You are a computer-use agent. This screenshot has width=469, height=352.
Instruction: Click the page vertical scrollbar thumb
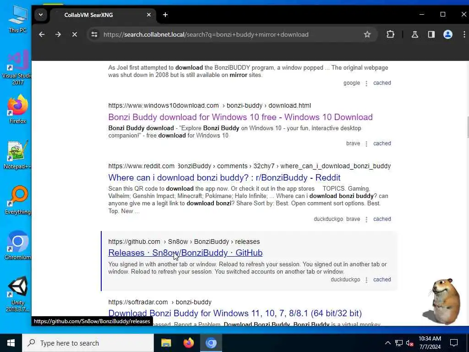[x=467, y=127]
